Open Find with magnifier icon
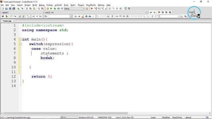The height and width of the screenshot is (119, 212). 39,9
